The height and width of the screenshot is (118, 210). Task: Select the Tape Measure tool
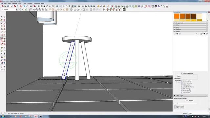[x=2, y=48]
